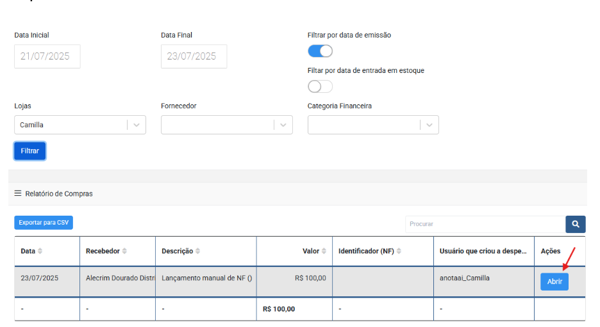Click the Relatório de Compras hamburger icon
Screen dimensions: 600x327
pos(18,193)
